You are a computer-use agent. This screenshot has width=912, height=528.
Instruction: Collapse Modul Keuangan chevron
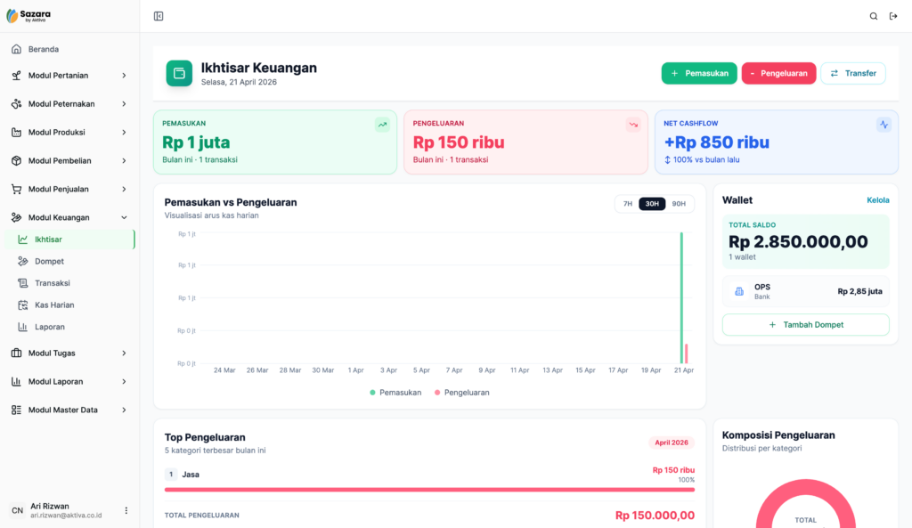coord(124,217)
